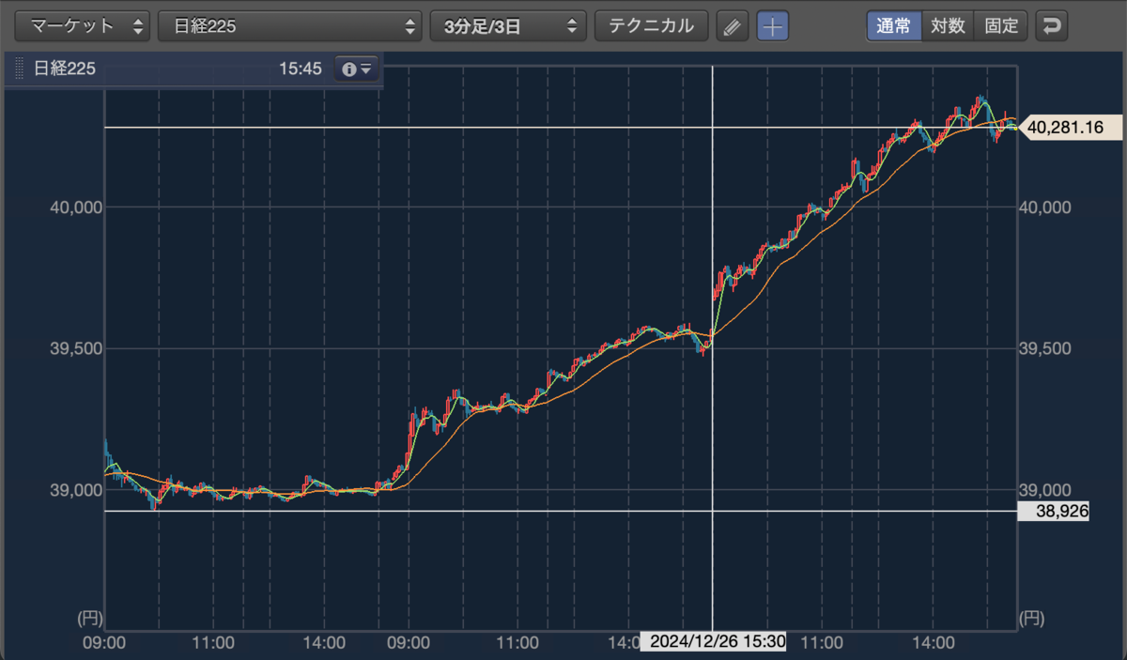Open the マーケット category dropdown
Image resolution: width=1127 pixels, height=660 pixels.
pyautogui.click(x=83, y=26)
